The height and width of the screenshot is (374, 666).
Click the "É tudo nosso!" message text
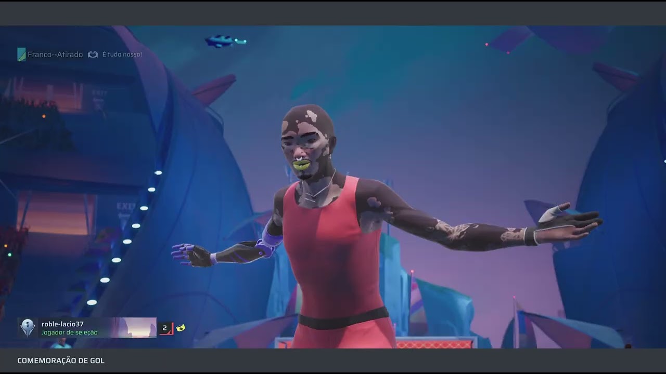(x=122, y=55)
